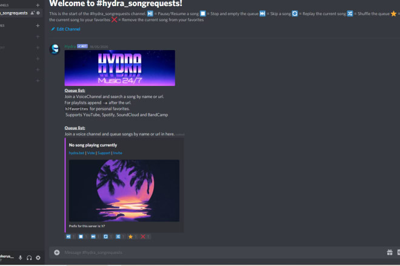Click the BOT tag next to Hydra

click(x=82, y=46)
